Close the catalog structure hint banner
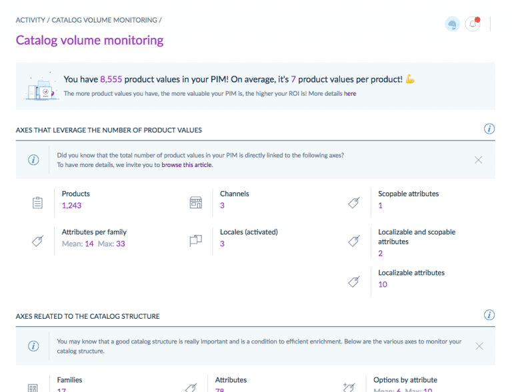 (x=478, y=346)
